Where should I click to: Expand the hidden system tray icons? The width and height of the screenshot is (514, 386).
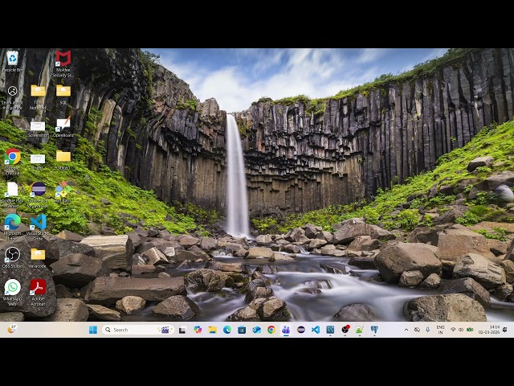tap(406, 330)
